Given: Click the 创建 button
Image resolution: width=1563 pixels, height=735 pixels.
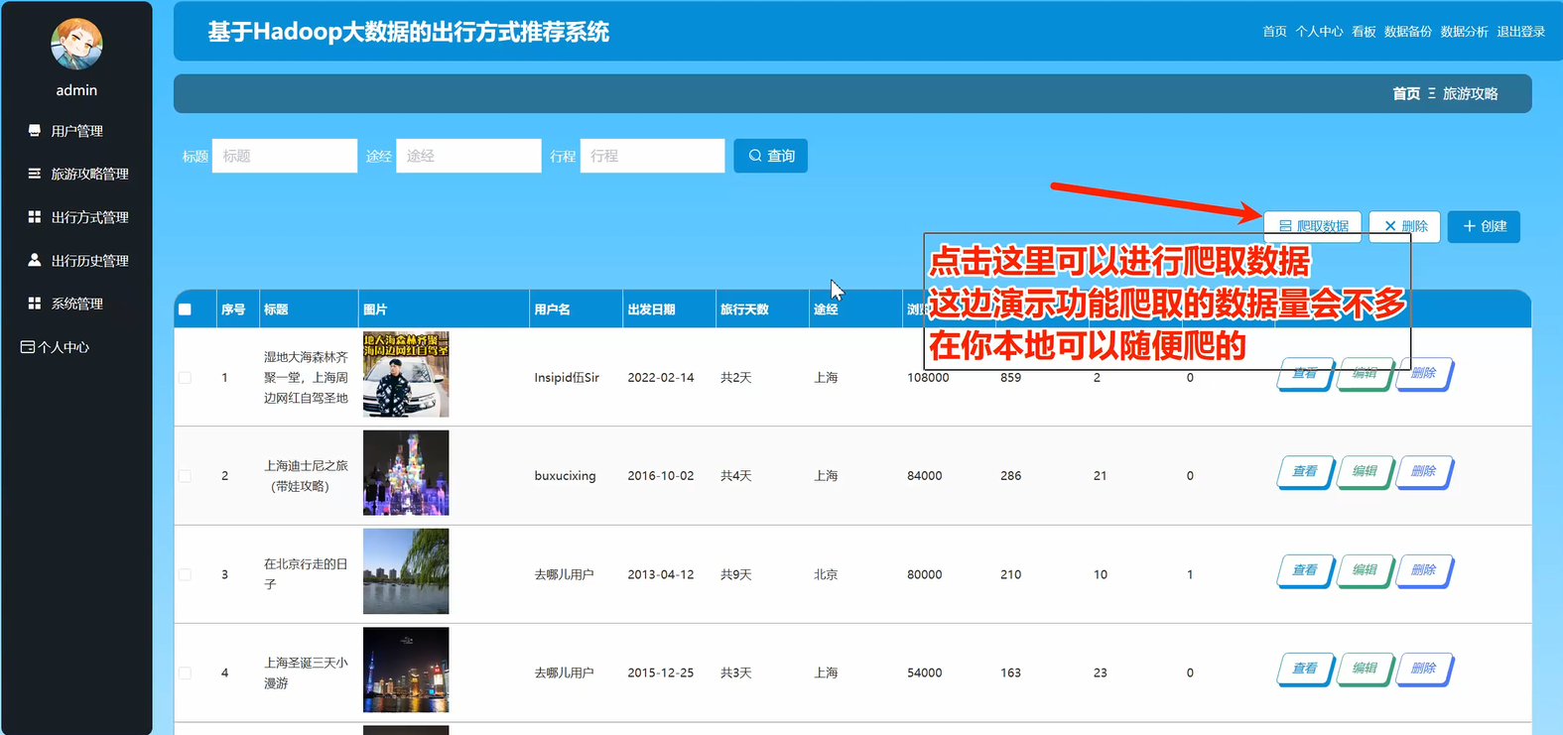Looking at the screenshot, I should pyautogui.click(x=1484, y=226).
